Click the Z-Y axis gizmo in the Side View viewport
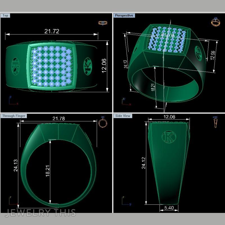 click(126, 201)
